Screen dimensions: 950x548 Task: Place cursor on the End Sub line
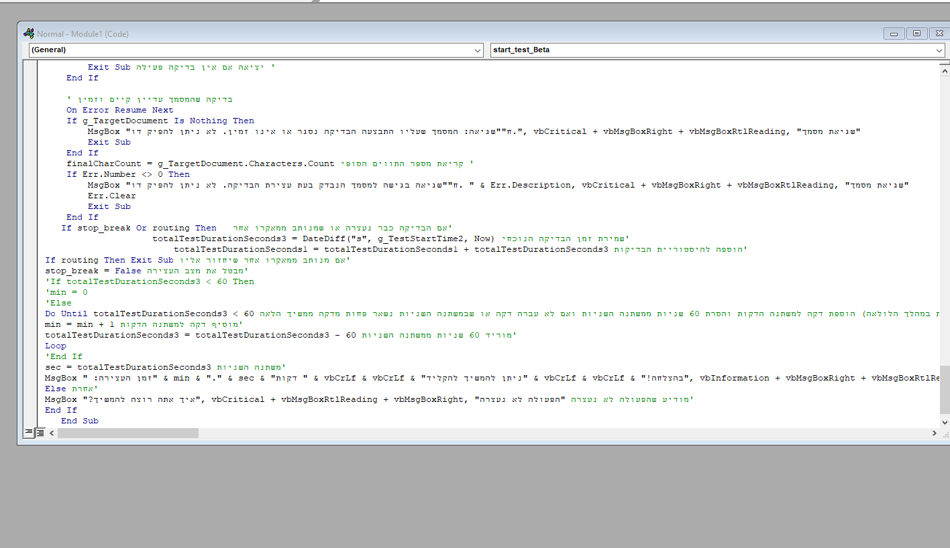click(79, 421)
